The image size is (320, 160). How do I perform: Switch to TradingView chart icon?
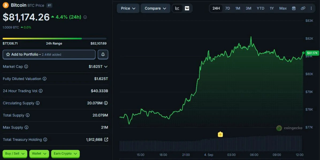click(187, 8)
